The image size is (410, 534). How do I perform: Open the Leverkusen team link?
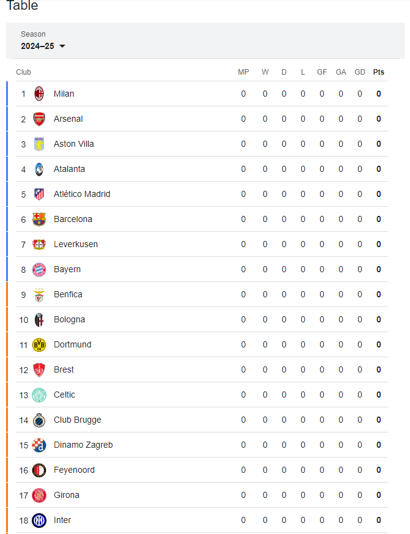(76, 244)
